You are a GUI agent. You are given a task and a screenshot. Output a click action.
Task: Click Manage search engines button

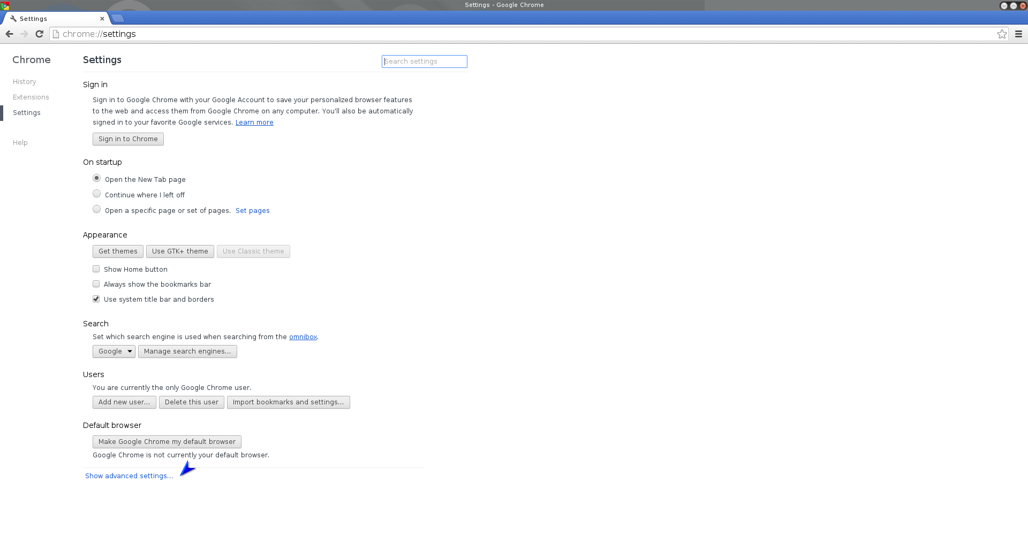point(187,351)
